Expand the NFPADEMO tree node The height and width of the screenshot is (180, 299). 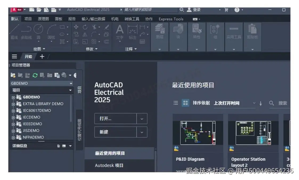click(13, 138)
